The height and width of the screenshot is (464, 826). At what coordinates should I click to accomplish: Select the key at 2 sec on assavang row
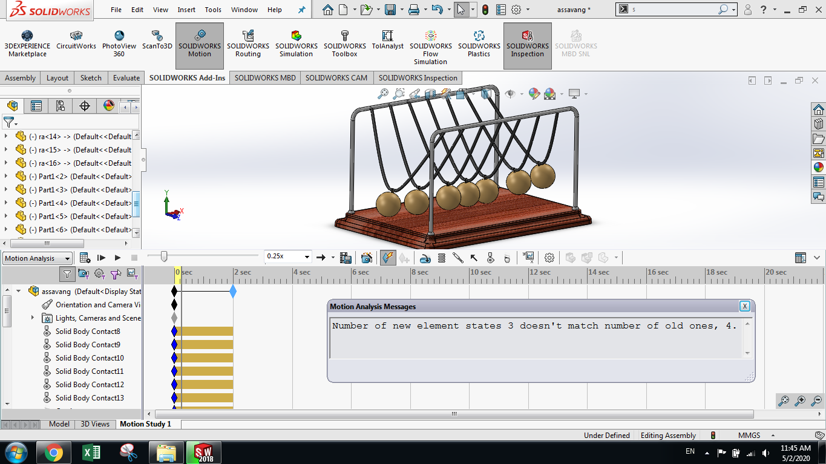click(x=233, y=292)
